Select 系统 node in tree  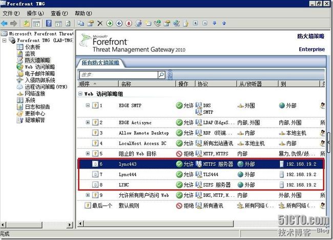30,100
